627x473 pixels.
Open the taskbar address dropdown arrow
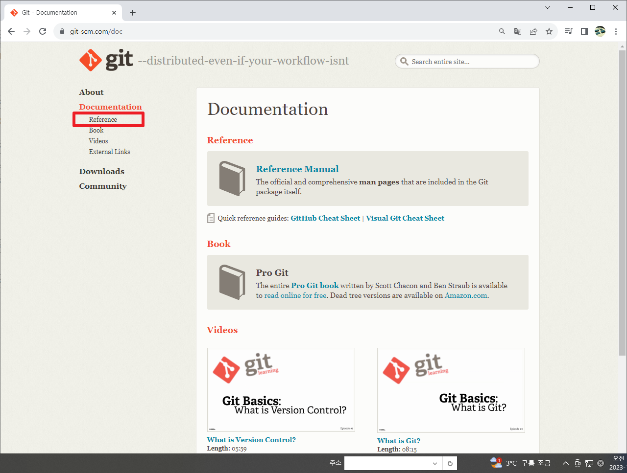[x=435, y=463]
